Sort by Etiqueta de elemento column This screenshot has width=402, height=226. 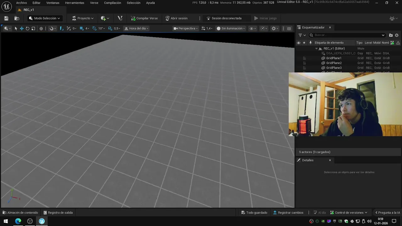pyautogui.click(x=329, y=43)
